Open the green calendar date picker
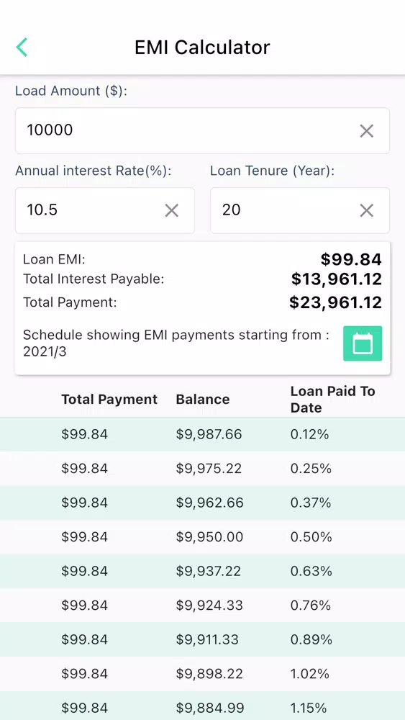 [x=363, y=343]
